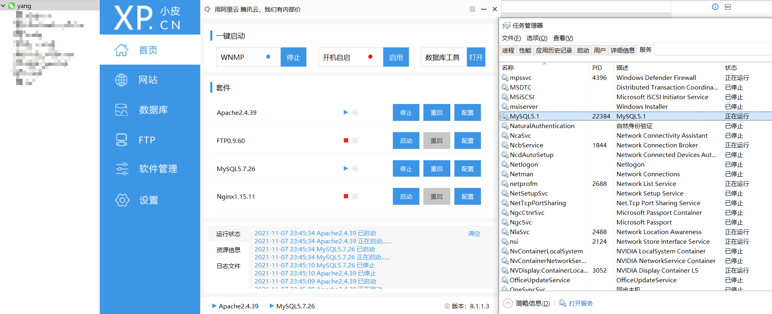The width and height of the screenshot is (772, 314).
Task: Clear log with 清空 link
Action: click(474, 233)
